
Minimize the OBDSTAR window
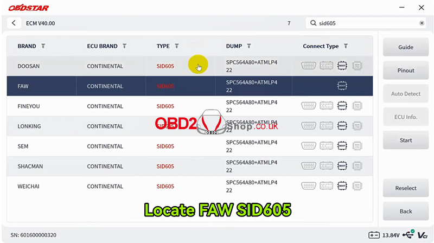tap(402, 8)
